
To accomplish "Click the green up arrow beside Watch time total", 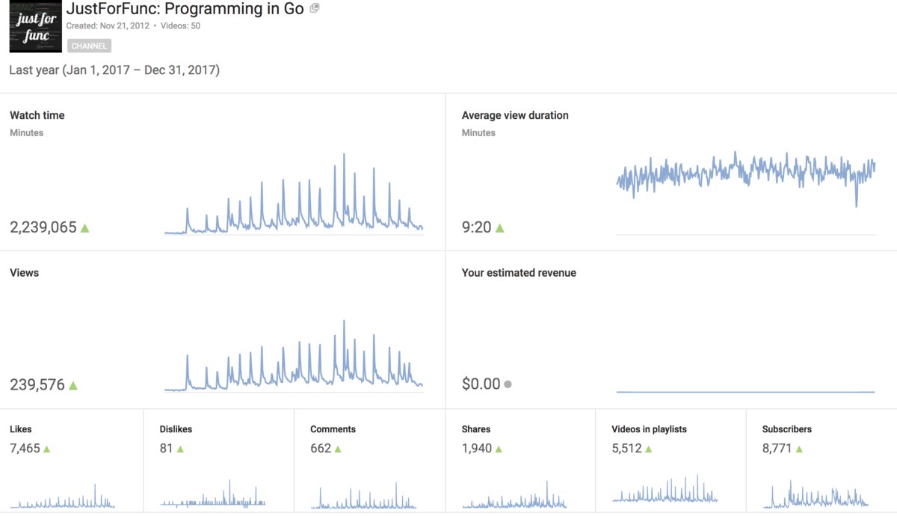I will (84, 228).
